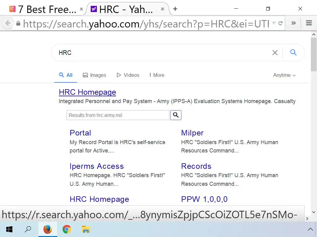The width and height of the screenshot is (317, 237).
Task: Open the Firefox hamburger menu
Action: tap(309, 23)
